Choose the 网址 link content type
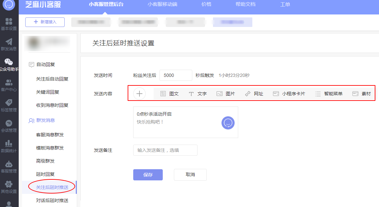The image size is (379, 207). tap(254, 94)
